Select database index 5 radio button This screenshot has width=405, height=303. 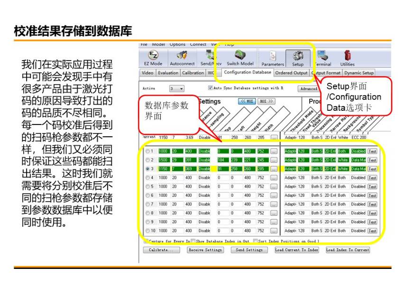tap(147, 187)
